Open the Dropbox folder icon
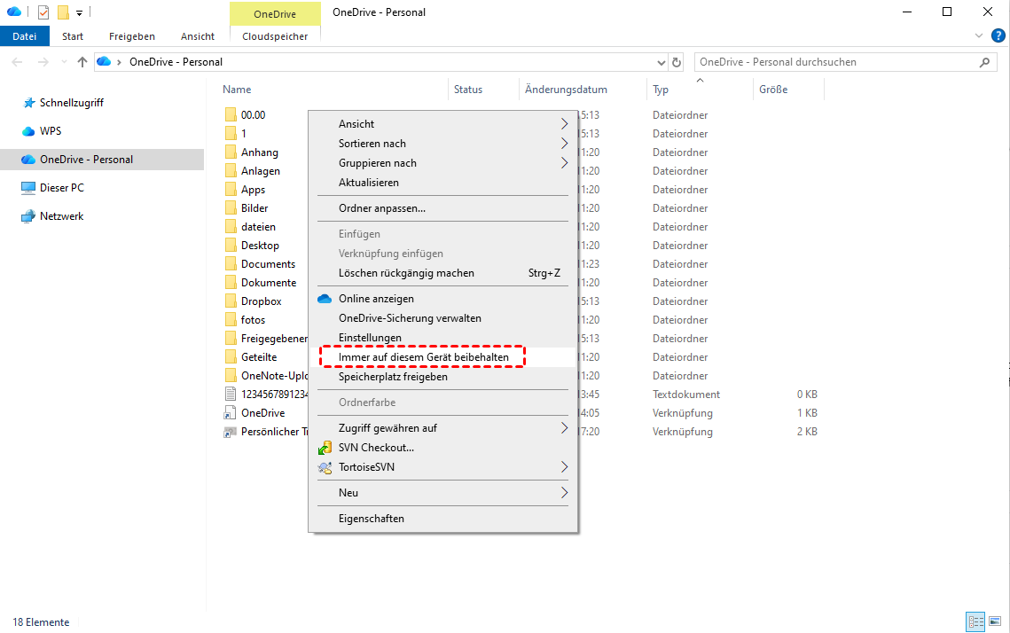Image resolution: width=1010 pixels, height=633 pixels. [231, 301]
